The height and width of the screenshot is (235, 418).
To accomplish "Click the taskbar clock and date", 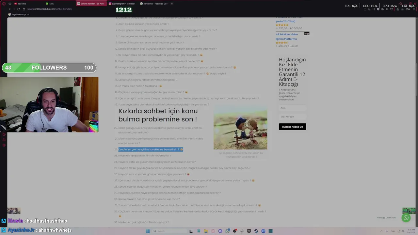I will coord(410,231).
